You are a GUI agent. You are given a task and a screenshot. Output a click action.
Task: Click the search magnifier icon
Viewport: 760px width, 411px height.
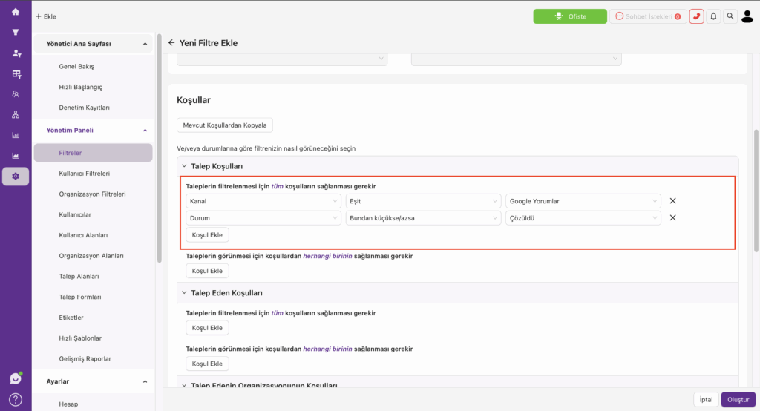(730, 16)
